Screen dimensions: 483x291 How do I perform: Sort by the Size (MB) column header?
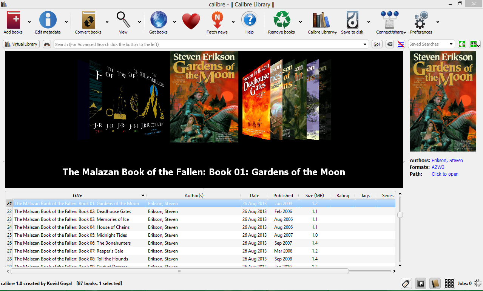(315, 195)
